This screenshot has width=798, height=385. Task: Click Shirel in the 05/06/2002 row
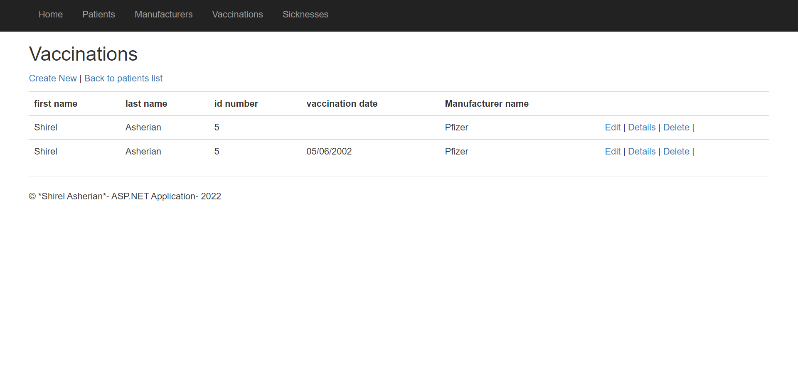[46, 152]
